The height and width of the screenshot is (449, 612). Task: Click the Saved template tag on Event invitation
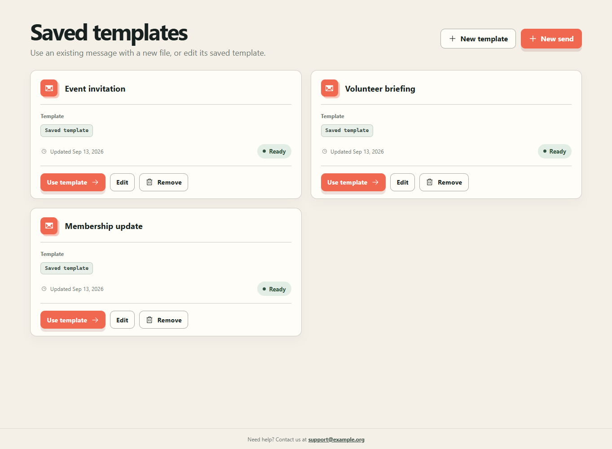click(x=66, y=131)
